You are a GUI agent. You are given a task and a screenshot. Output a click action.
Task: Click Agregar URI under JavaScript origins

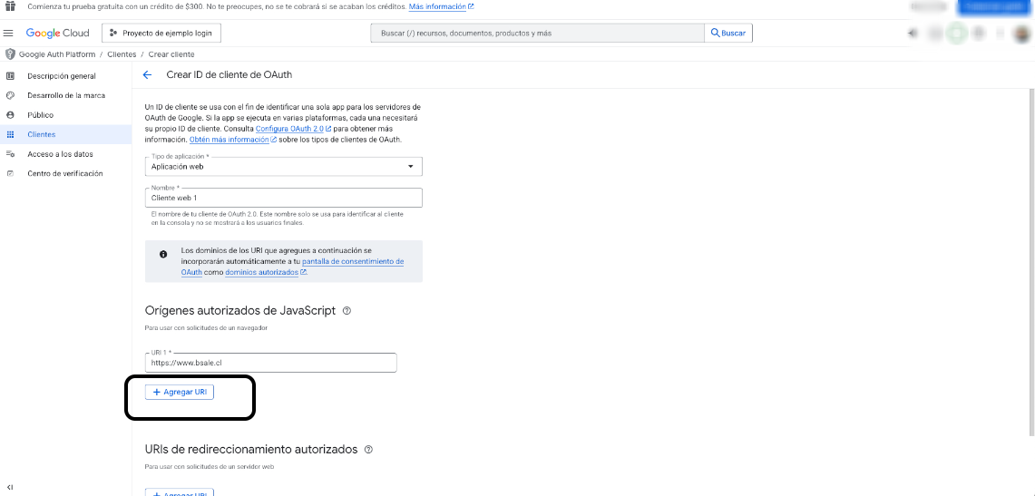[180, 392]
